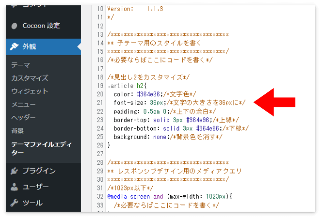The height and width of the screenshot is (218, 321).
Task: Open the カスタマイズ submenu link
Action: [x=29, y=78]
